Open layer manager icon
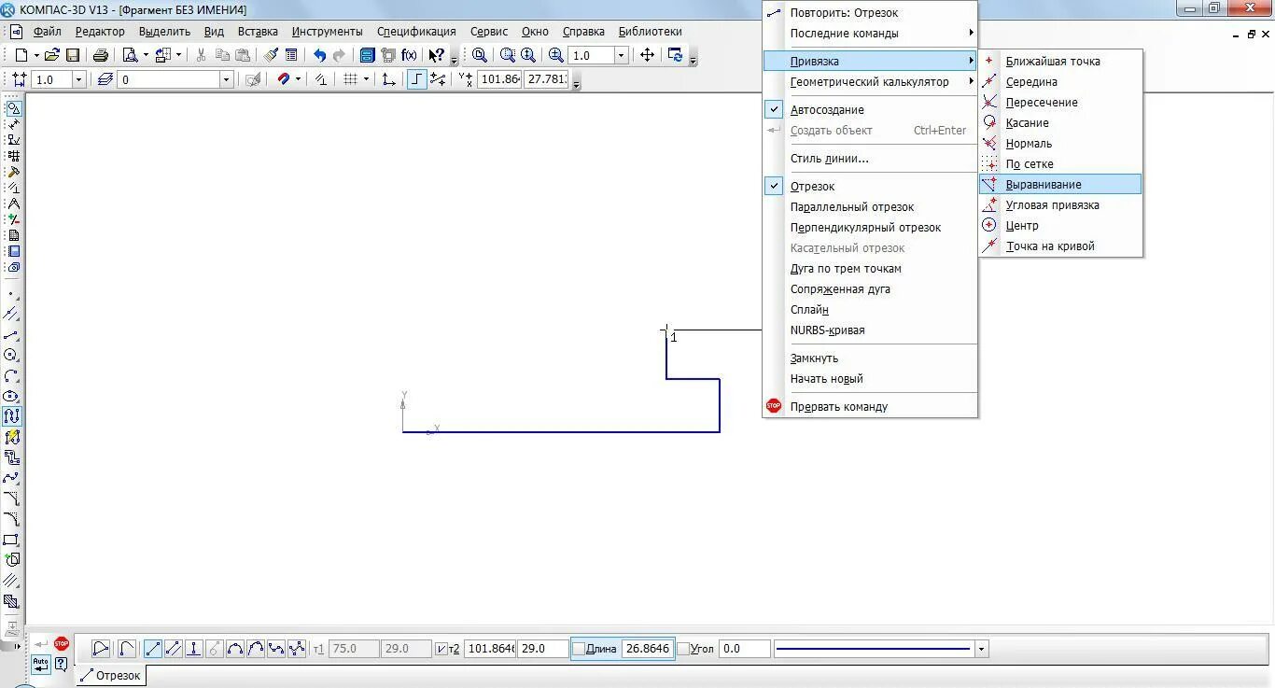Viewport: 1275px width, 688px height. click(x=105, y=79)
